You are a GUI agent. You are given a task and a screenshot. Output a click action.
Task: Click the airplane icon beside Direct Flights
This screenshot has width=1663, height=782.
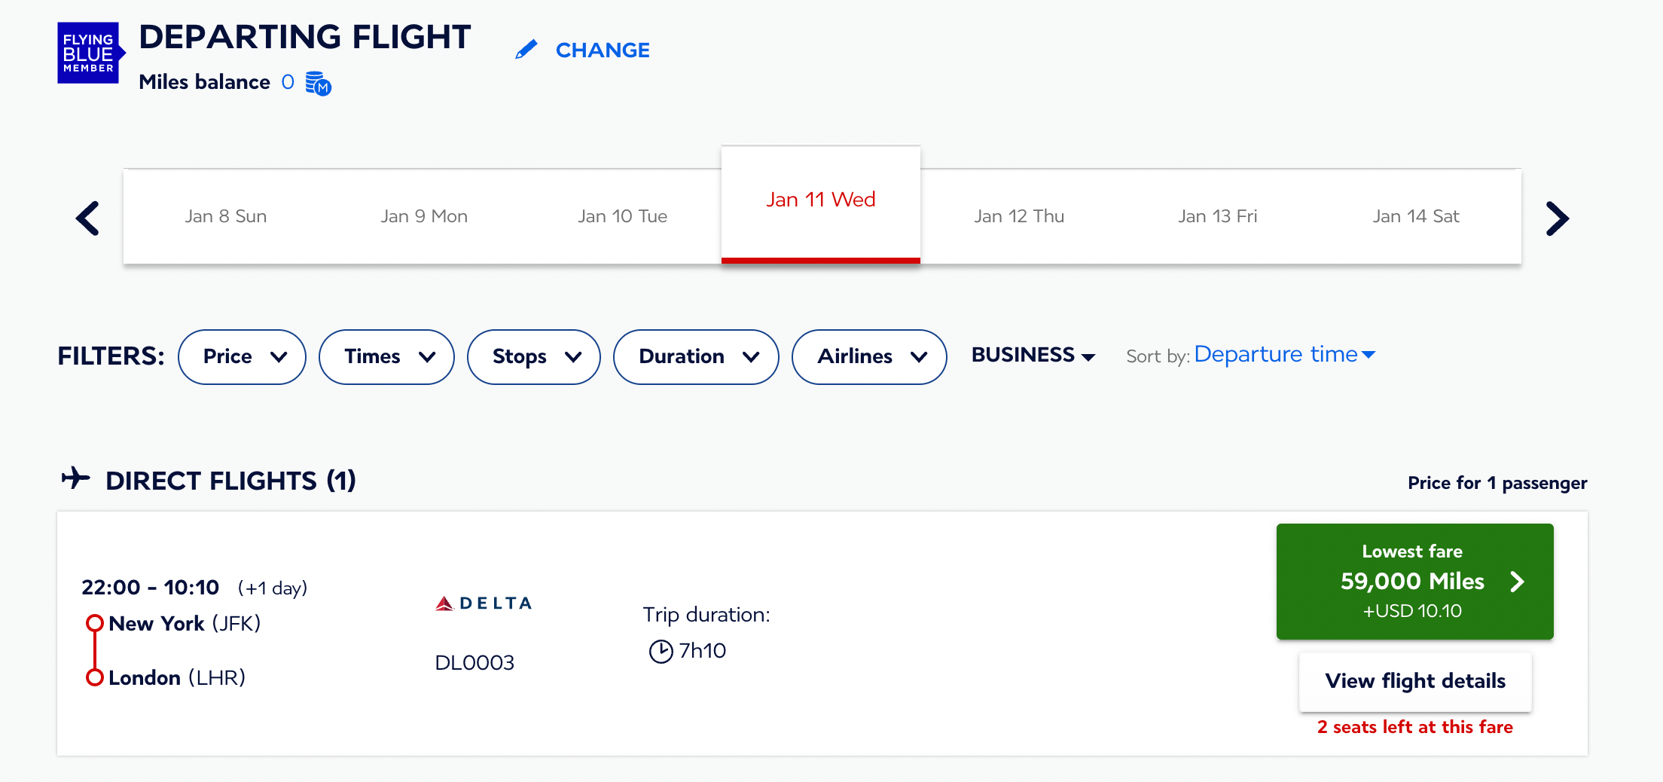click(x=76, y=478)
